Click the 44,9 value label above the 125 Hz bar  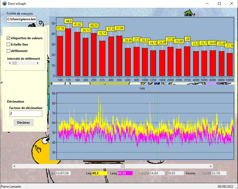coord(68,21)
